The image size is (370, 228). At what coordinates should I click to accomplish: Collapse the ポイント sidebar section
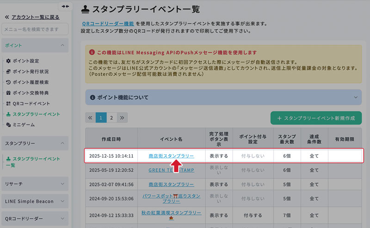[x=62, y=45]
